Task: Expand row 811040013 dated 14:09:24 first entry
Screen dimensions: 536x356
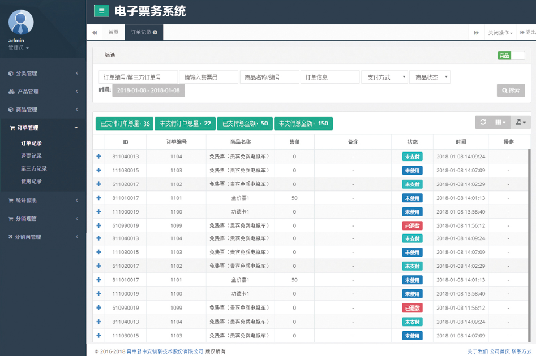Action: click(x=99, y=157)
